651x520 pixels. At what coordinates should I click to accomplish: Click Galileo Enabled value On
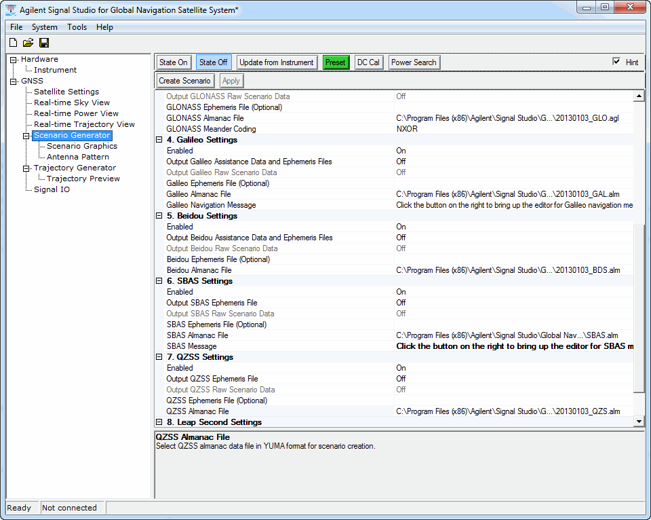401,151
